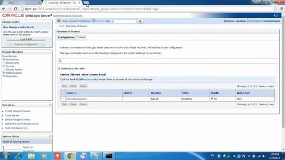The height and width of the screenshot is (160, 285).
Task: Collapse the System Status panel
Action: click(x=50, y=136)
